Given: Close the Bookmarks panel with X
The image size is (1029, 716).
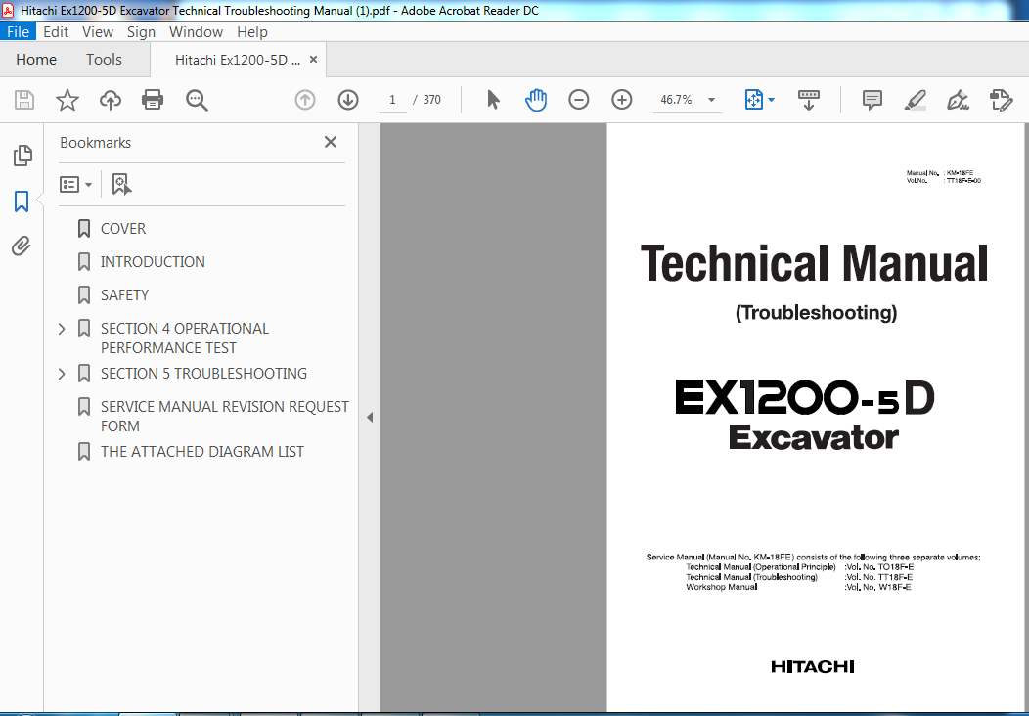Looking at the screenshot, I should pos(331,142).
